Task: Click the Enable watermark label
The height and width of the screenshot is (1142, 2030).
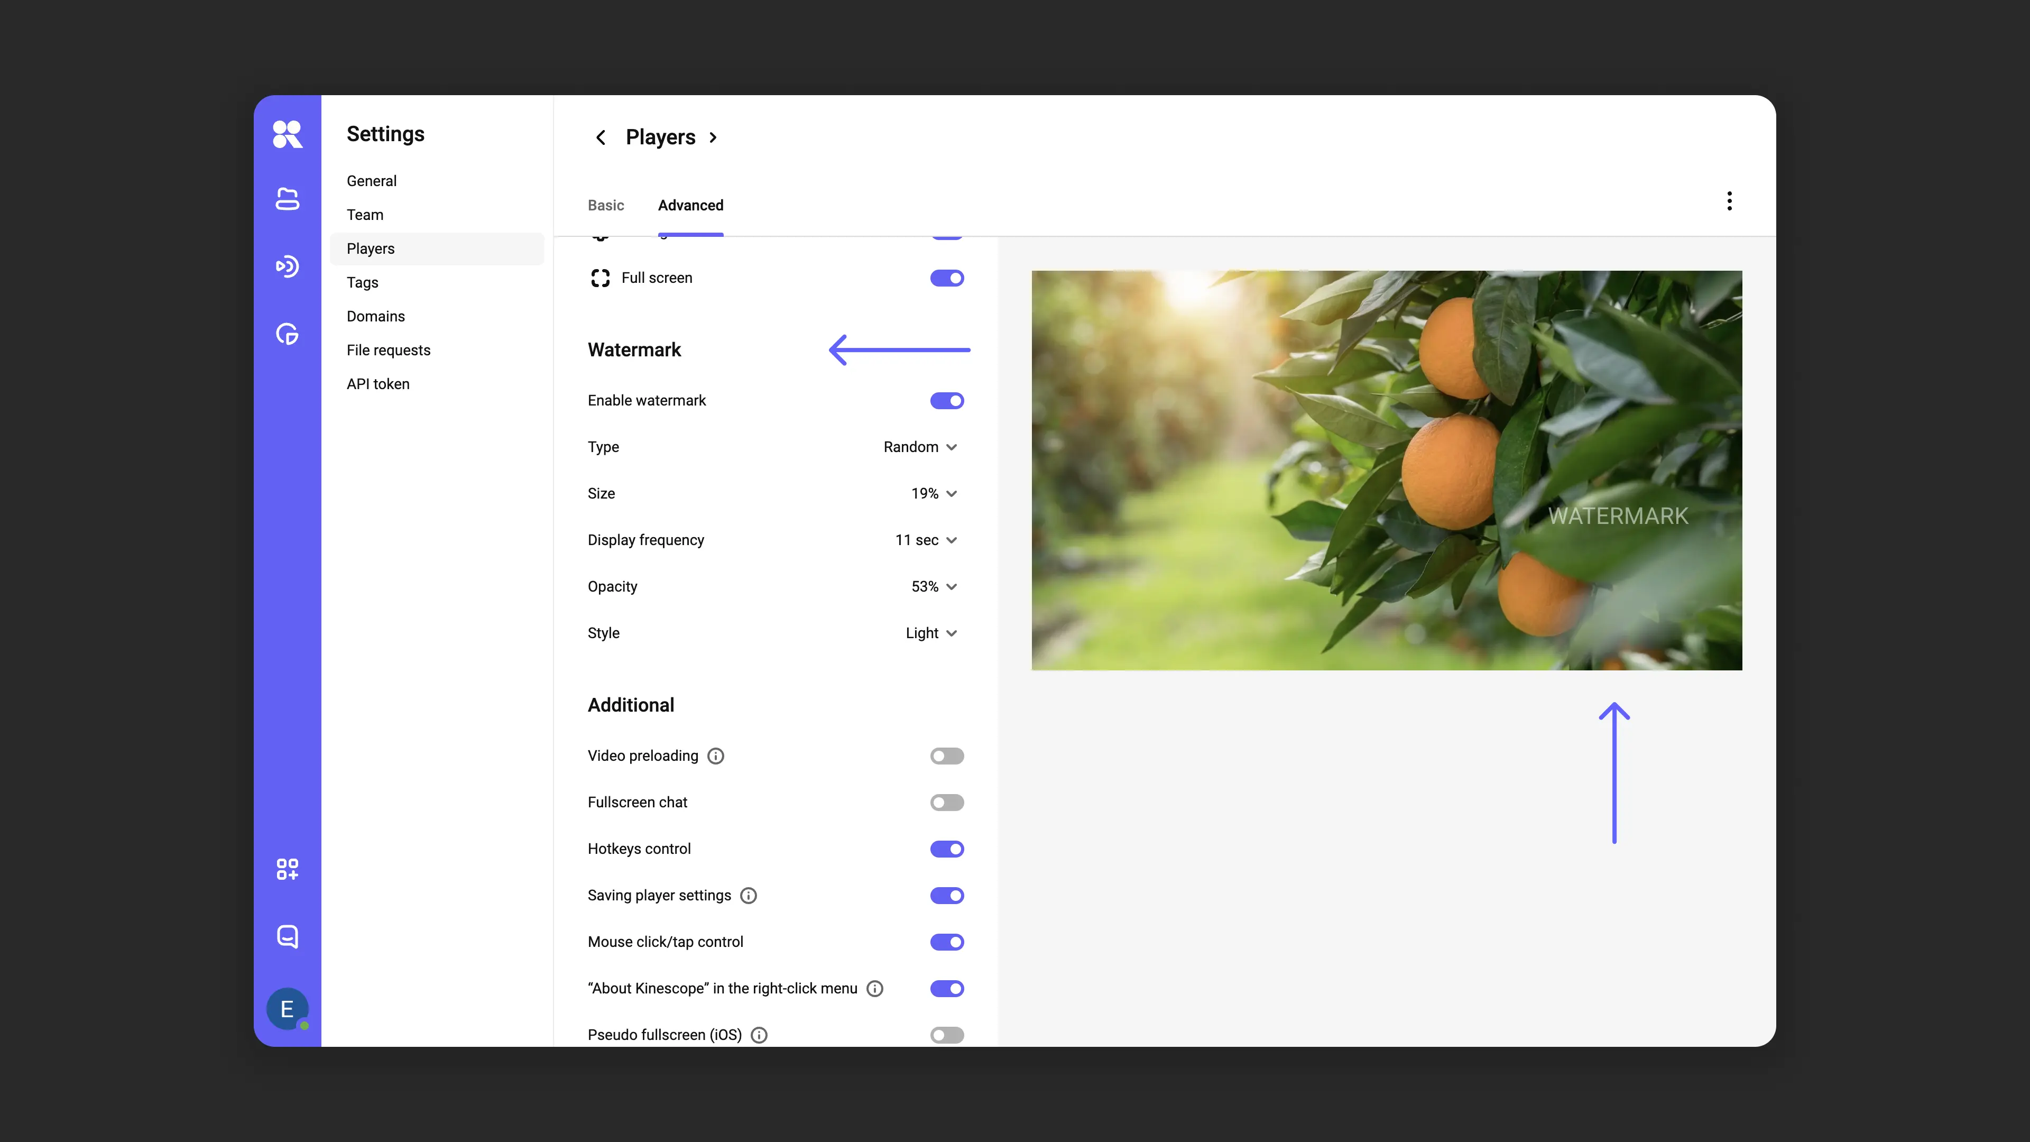Action: 646,400
